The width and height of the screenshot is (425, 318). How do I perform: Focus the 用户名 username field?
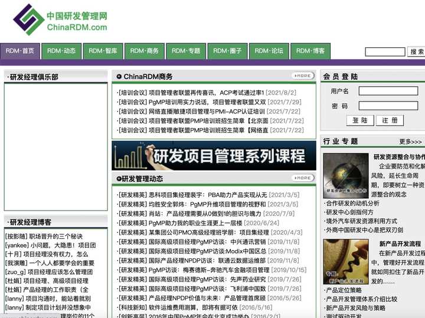388,91
